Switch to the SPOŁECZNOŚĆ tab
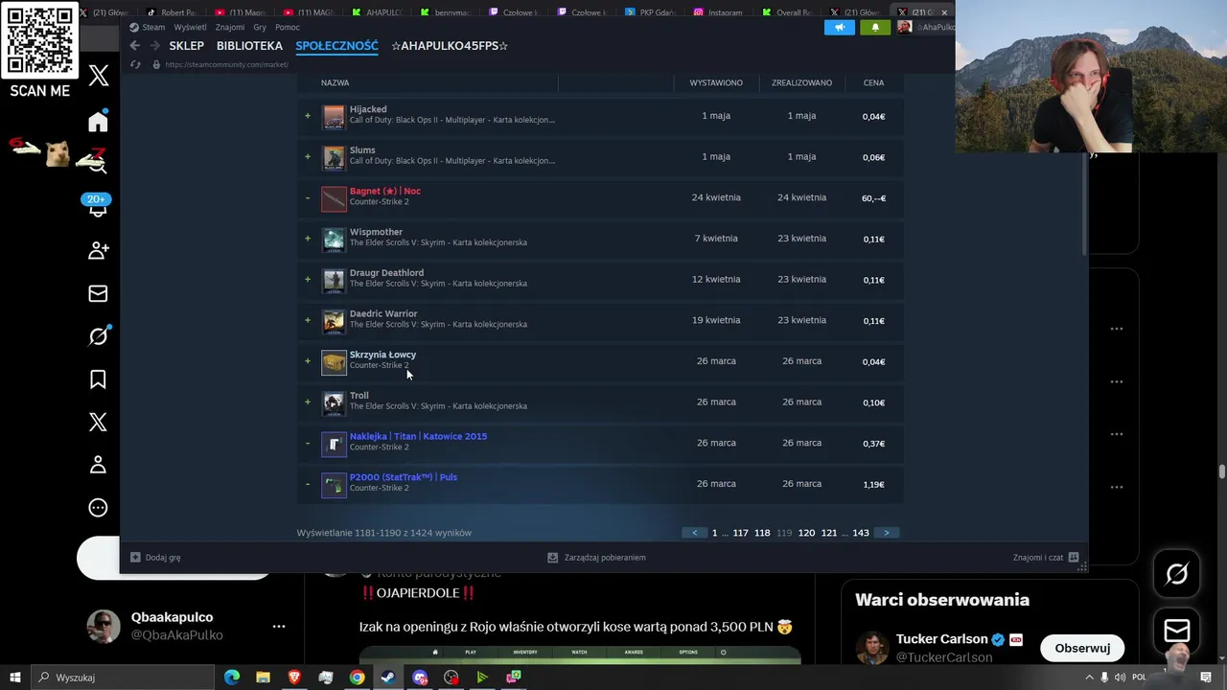 [336, 46]
